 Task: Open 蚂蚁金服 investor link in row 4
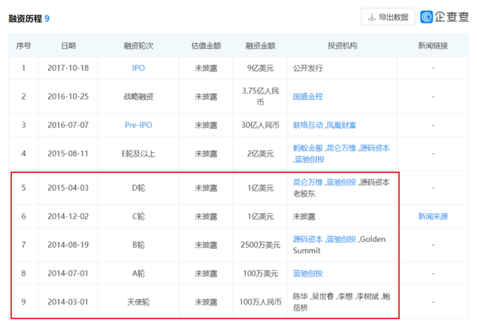click(308, 148)
